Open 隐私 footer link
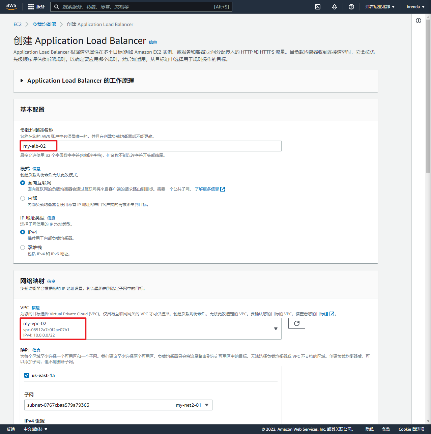This screenshot has height=434, width=431. (370, 429)
